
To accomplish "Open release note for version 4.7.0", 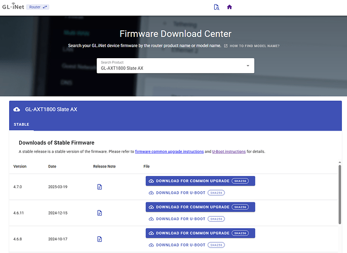I will (100, 187).
